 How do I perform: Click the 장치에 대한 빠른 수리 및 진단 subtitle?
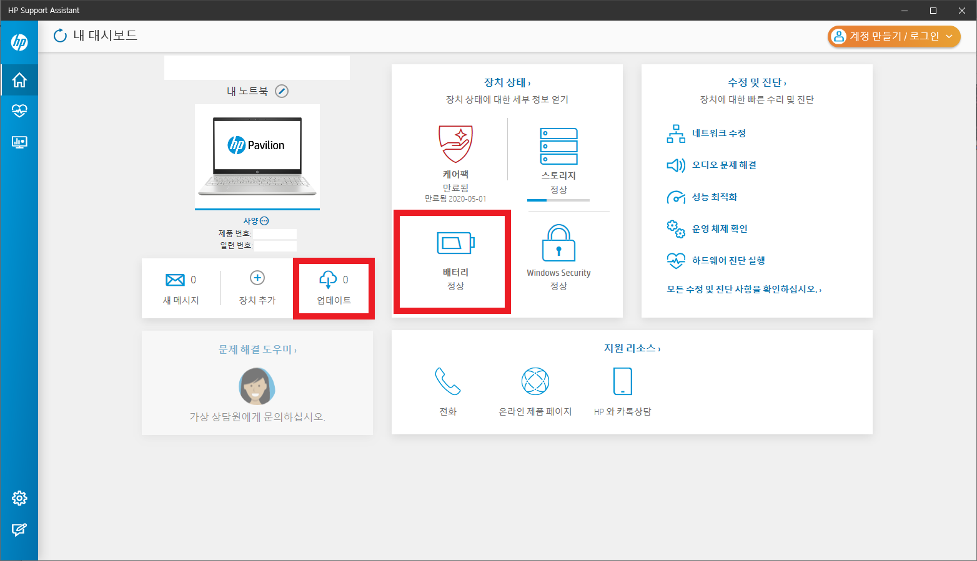[757, 100]
